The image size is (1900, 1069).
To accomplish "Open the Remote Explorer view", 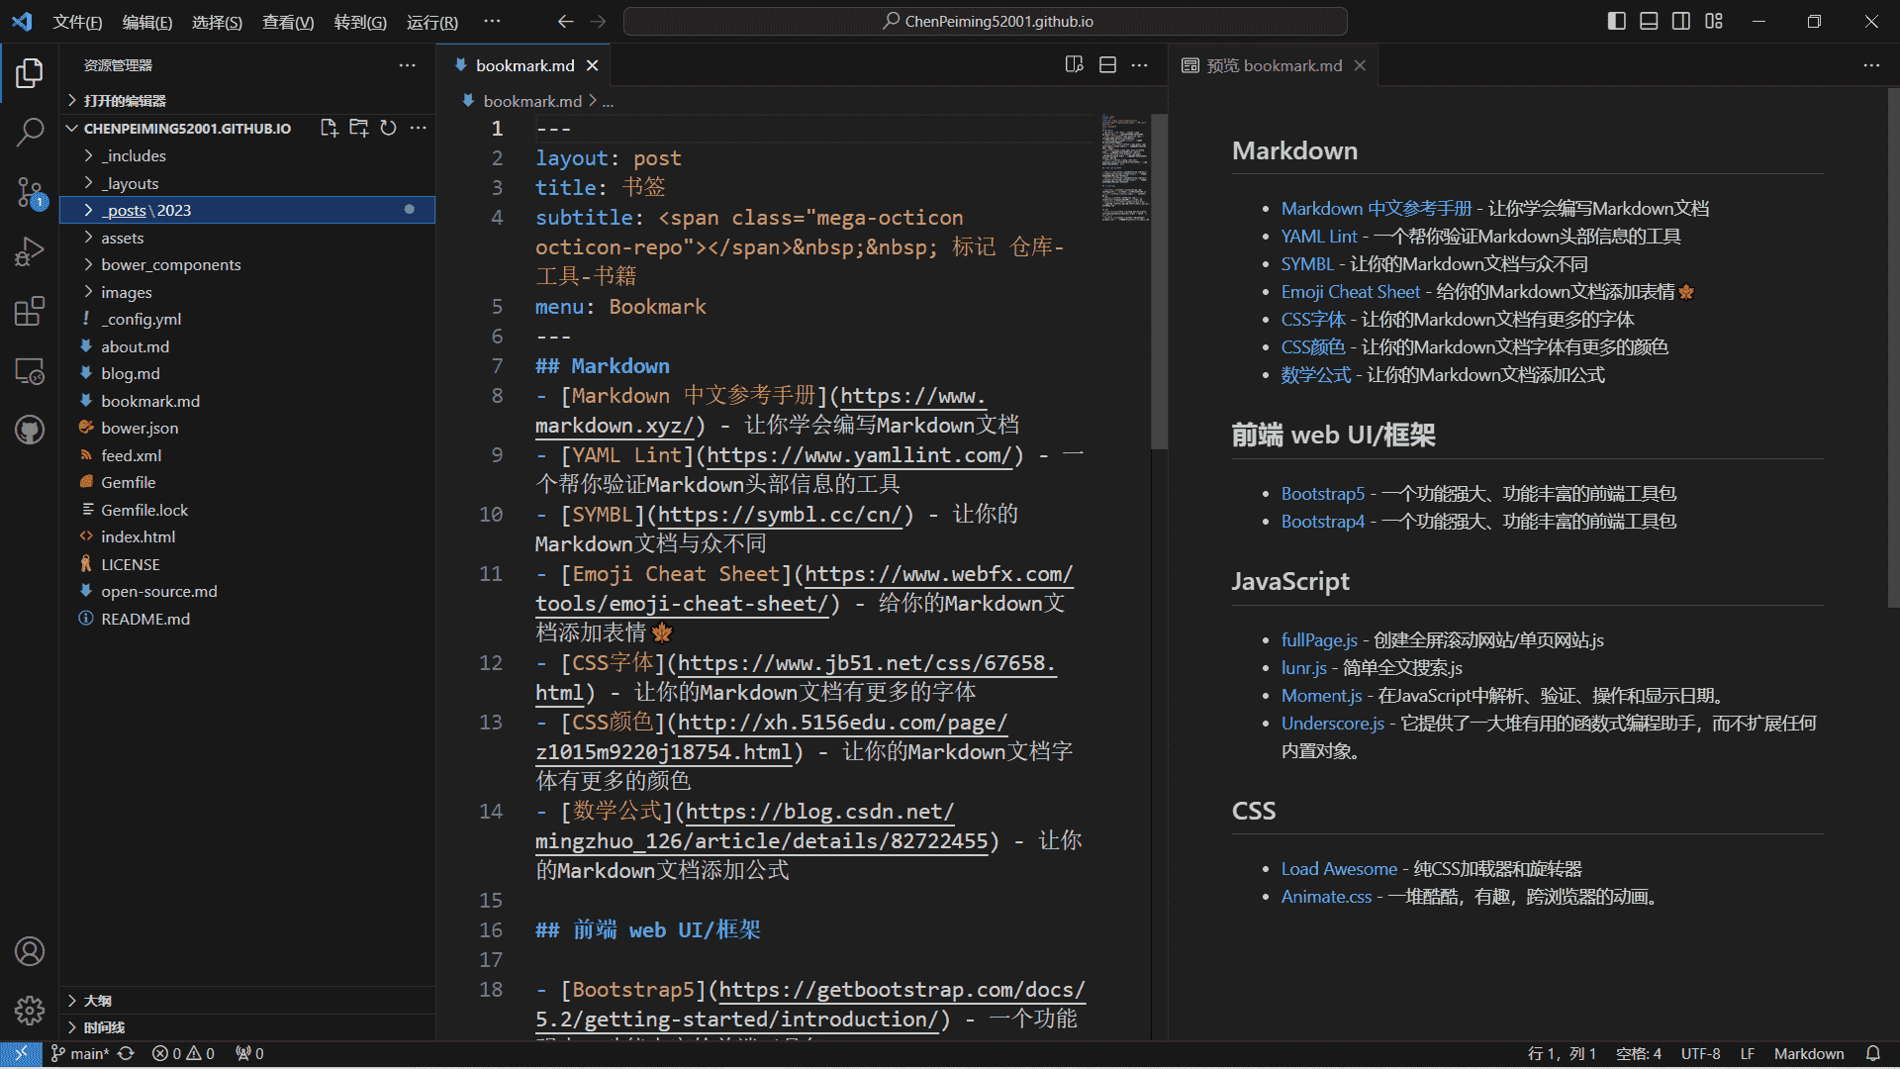I will (x=30, y=371).
